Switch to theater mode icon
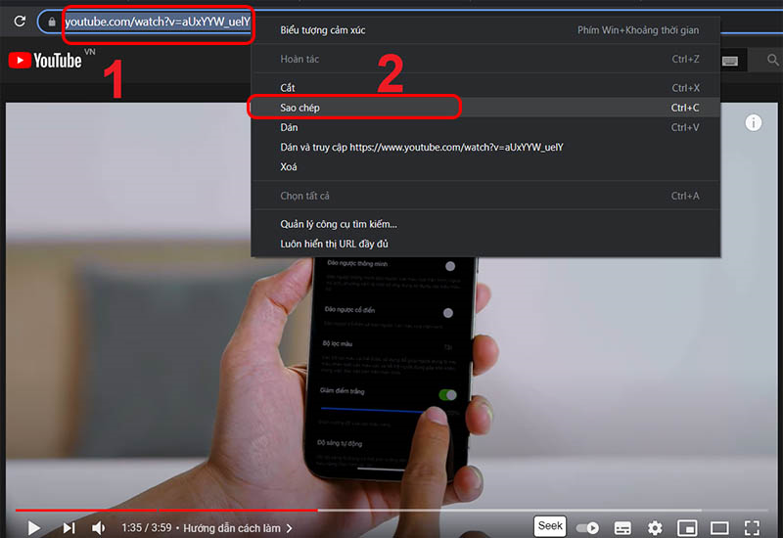The image size is (783, 538). 719,527
